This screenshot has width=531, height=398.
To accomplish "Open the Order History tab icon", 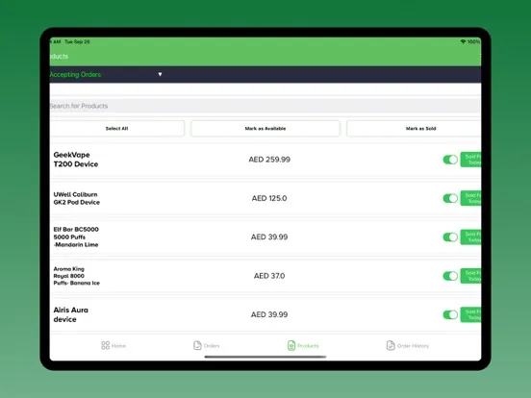I will tap(391, 345).
